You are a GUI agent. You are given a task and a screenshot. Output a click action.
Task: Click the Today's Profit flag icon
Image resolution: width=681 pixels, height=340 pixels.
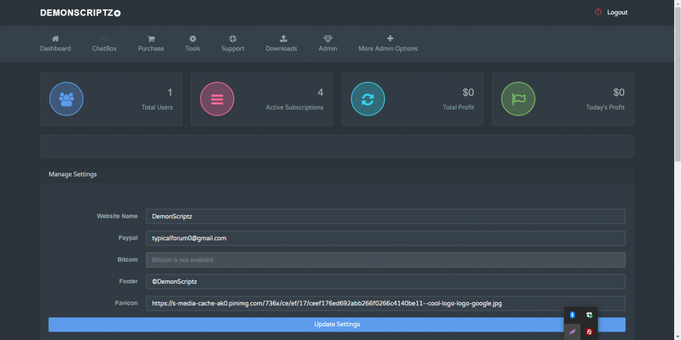518,99
